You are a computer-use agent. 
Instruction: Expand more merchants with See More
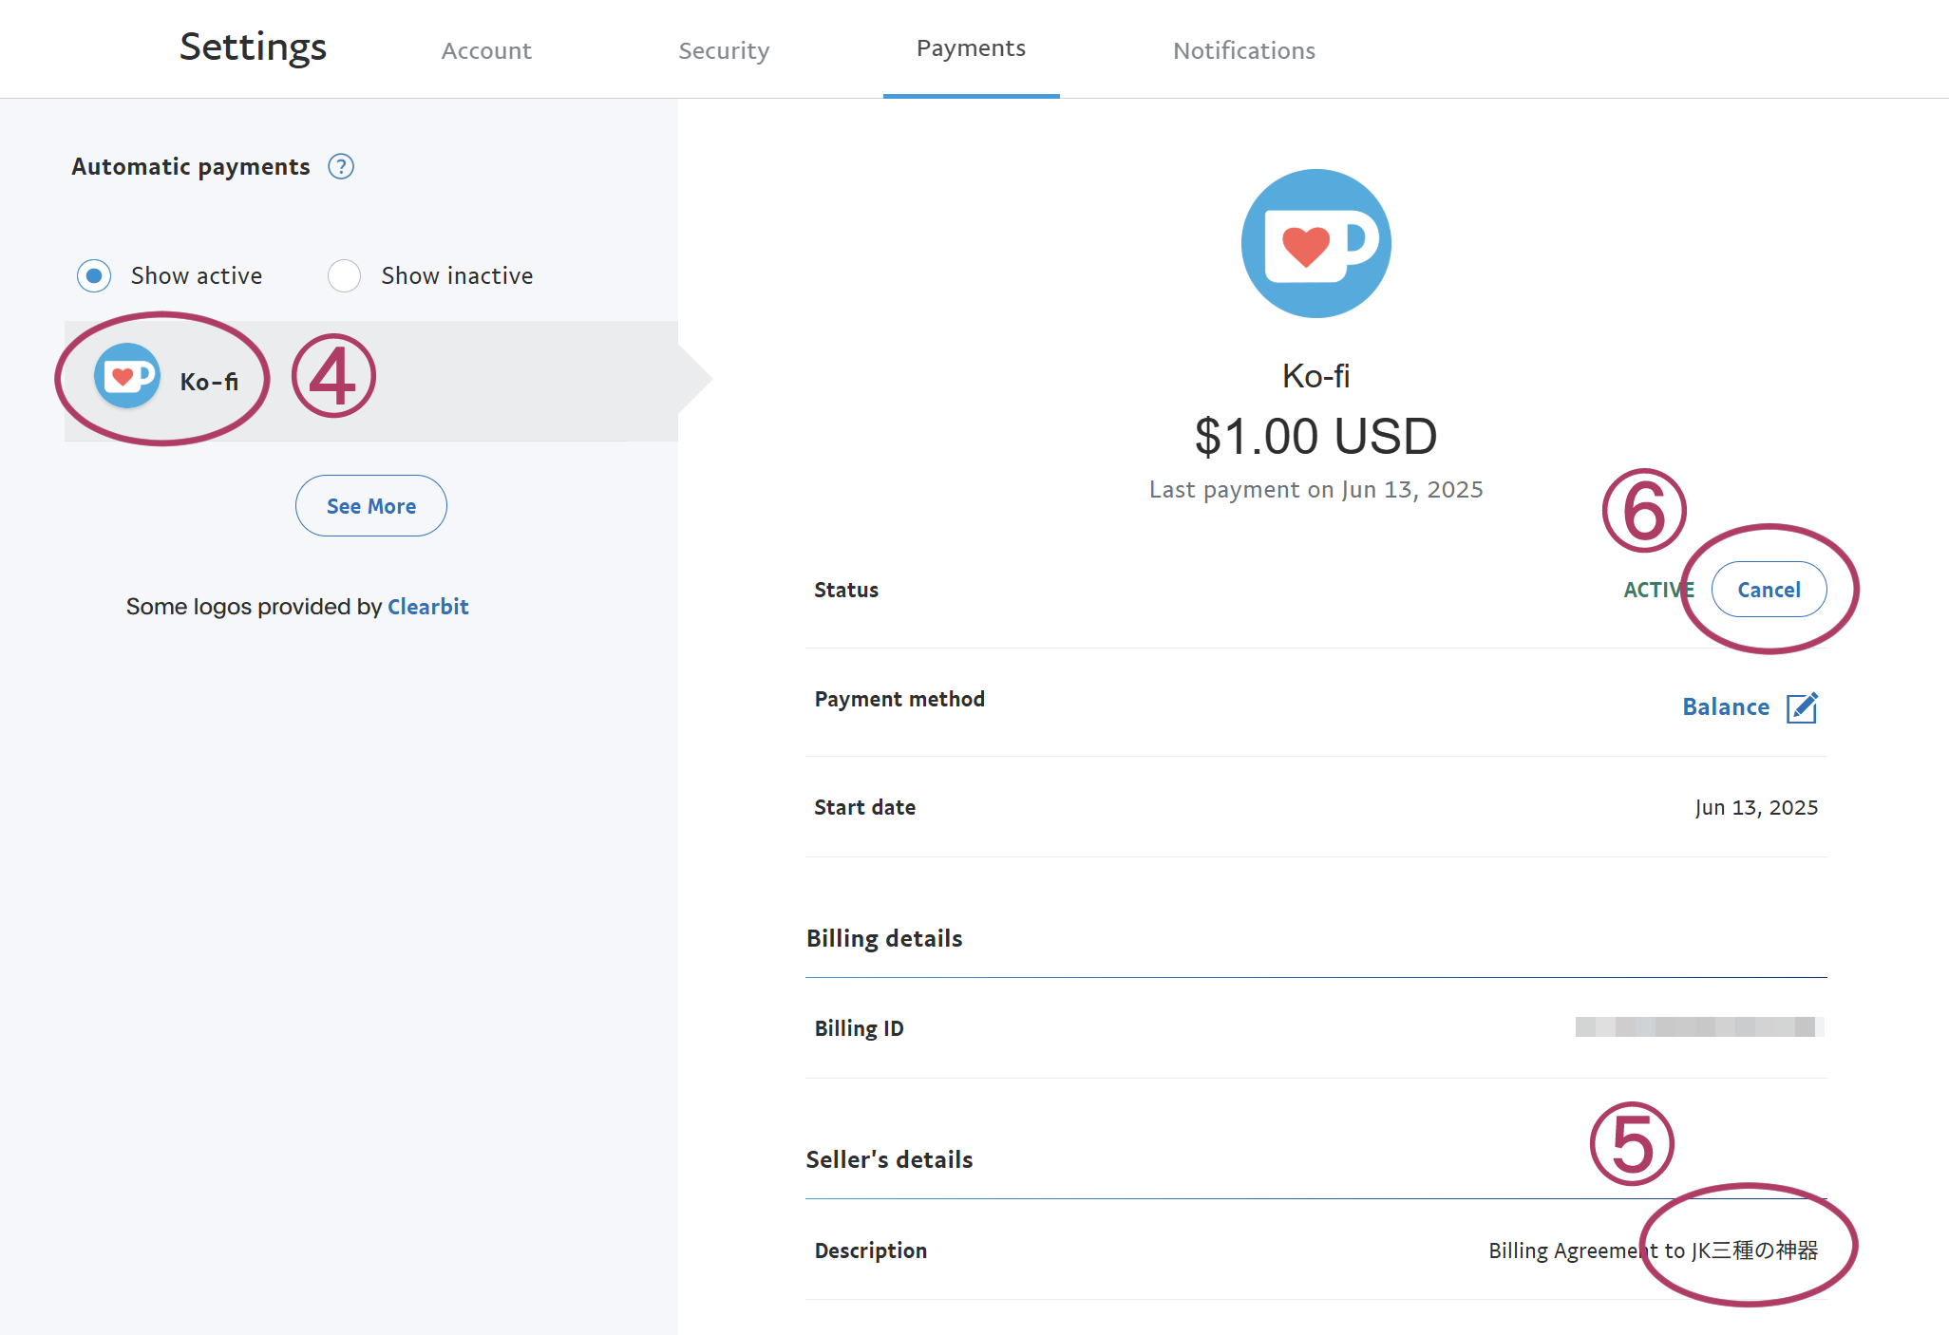click(370, 505)
